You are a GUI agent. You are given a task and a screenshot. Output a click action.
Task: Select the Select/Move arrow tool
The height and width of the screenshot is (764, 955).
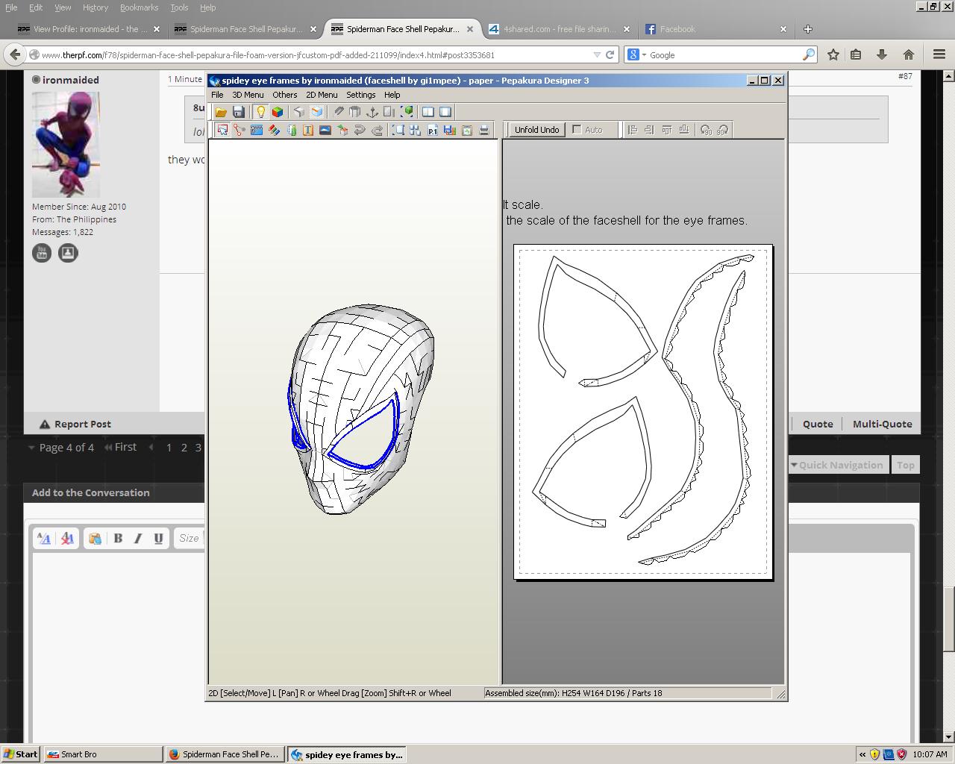point(222,130)
